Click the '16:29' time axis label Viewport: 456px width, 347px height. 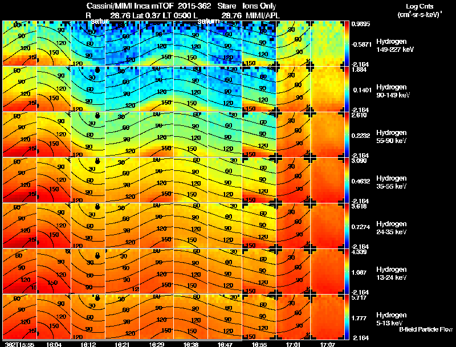[x=156, y=344]
